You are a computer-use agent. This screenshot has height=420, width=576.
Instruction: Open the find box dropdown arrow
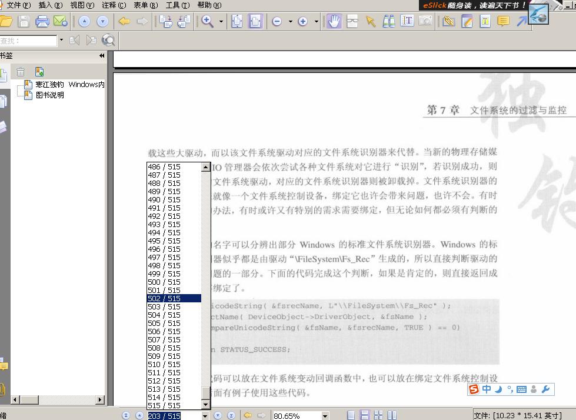tap(61, 39)
